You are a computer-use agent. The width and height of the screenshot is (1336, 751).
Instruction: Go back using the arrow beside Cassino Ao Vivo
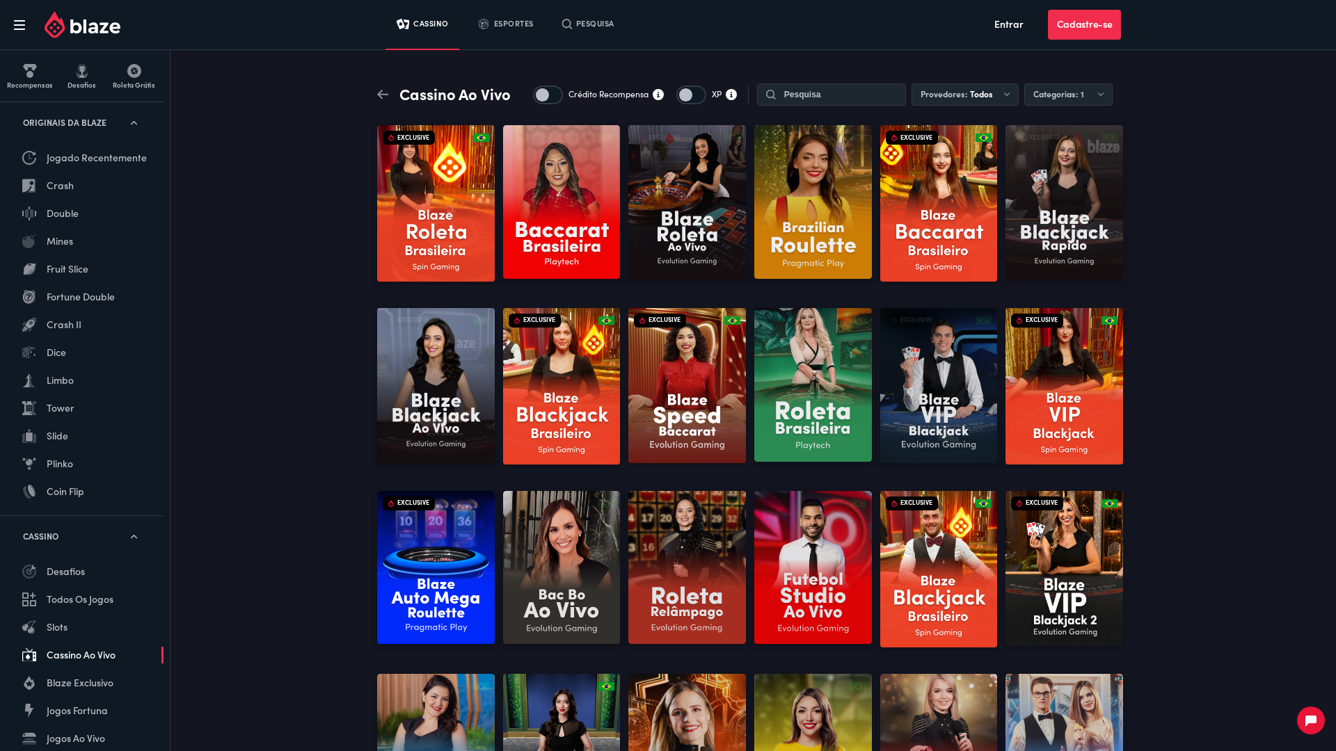(x=383, y=95)
